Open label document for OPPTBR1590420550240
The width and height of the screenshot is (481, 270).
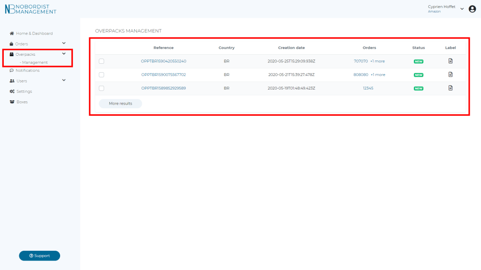point(450,61)
